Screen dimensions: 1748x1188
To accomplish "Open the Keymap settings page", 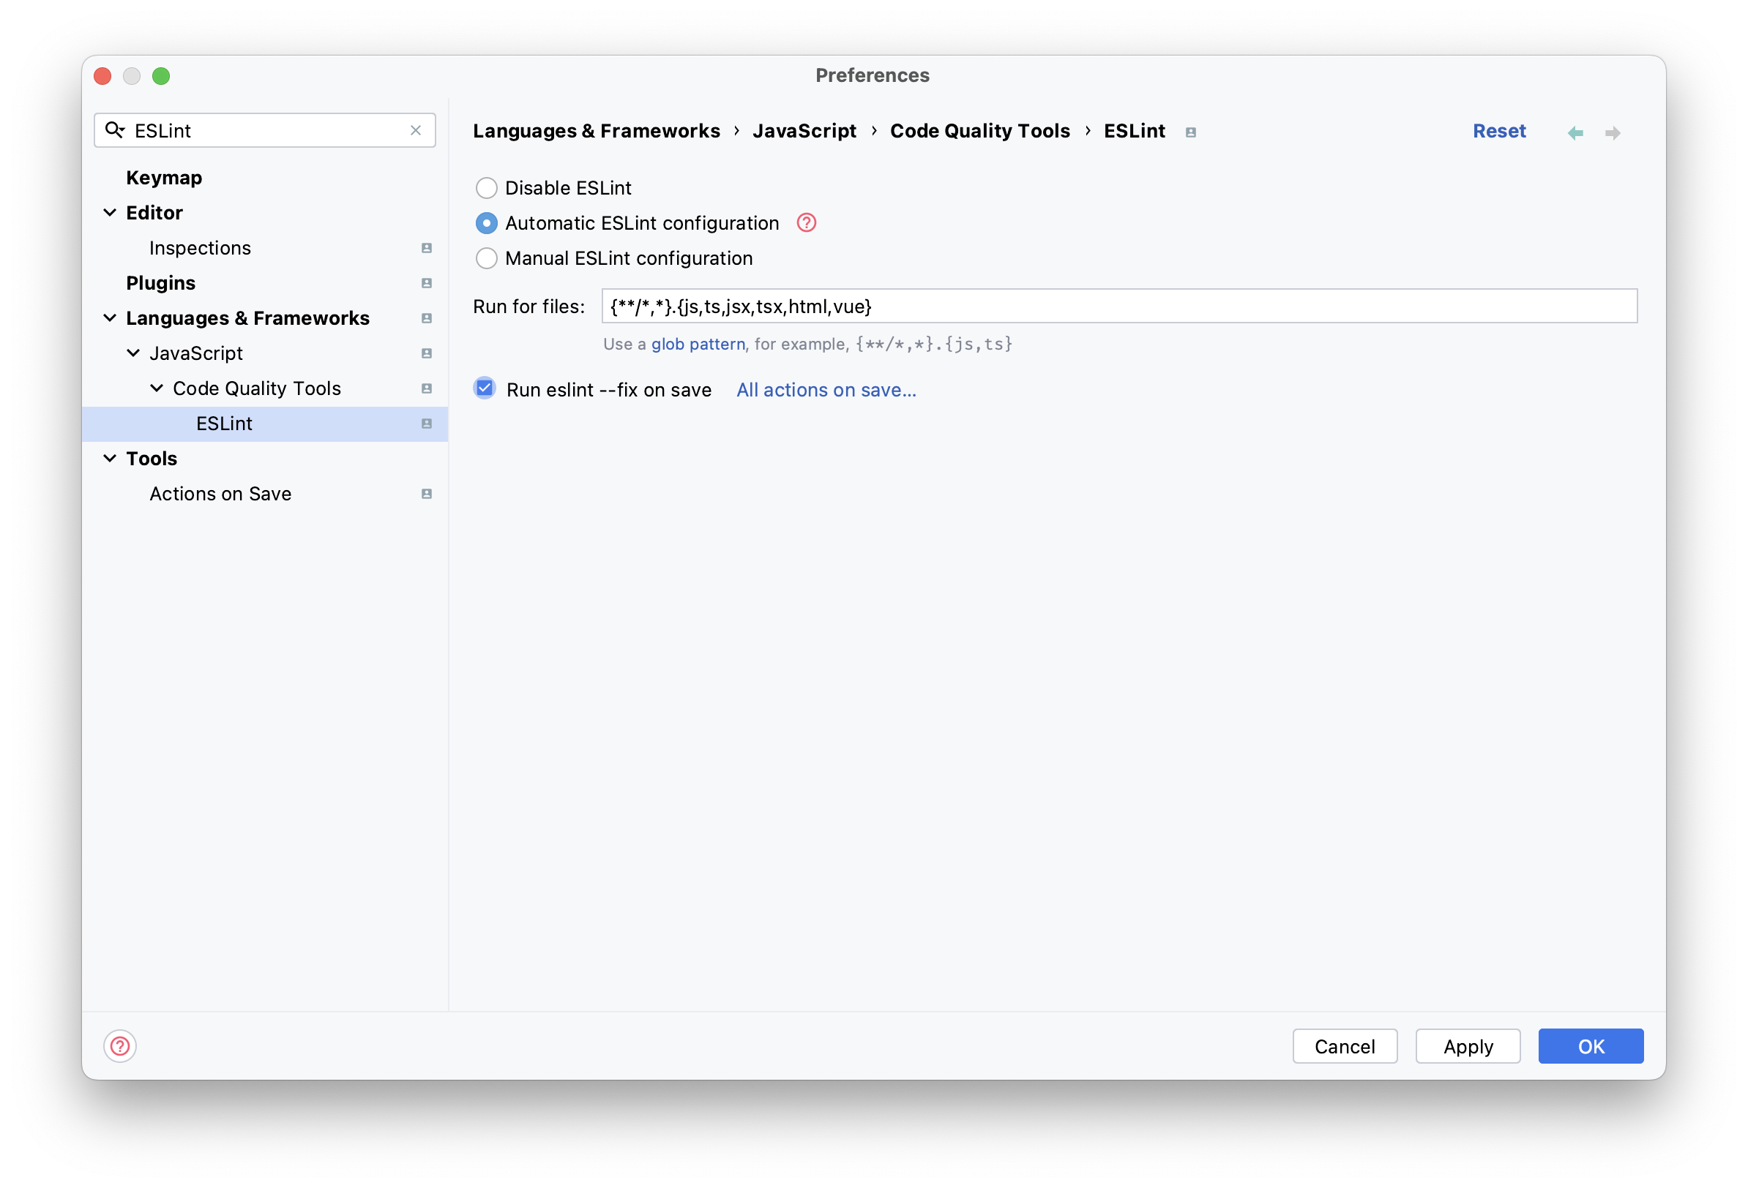I will [164, 178].
